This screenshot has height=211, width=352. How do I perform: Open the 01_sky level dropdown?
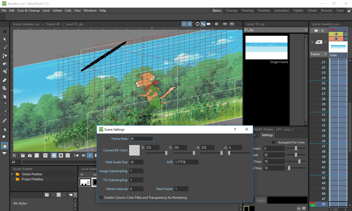(x=306, y=30)
